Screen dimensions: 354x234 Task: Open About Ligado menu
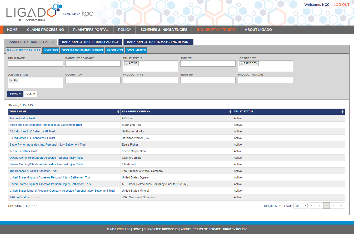[258, 30]
